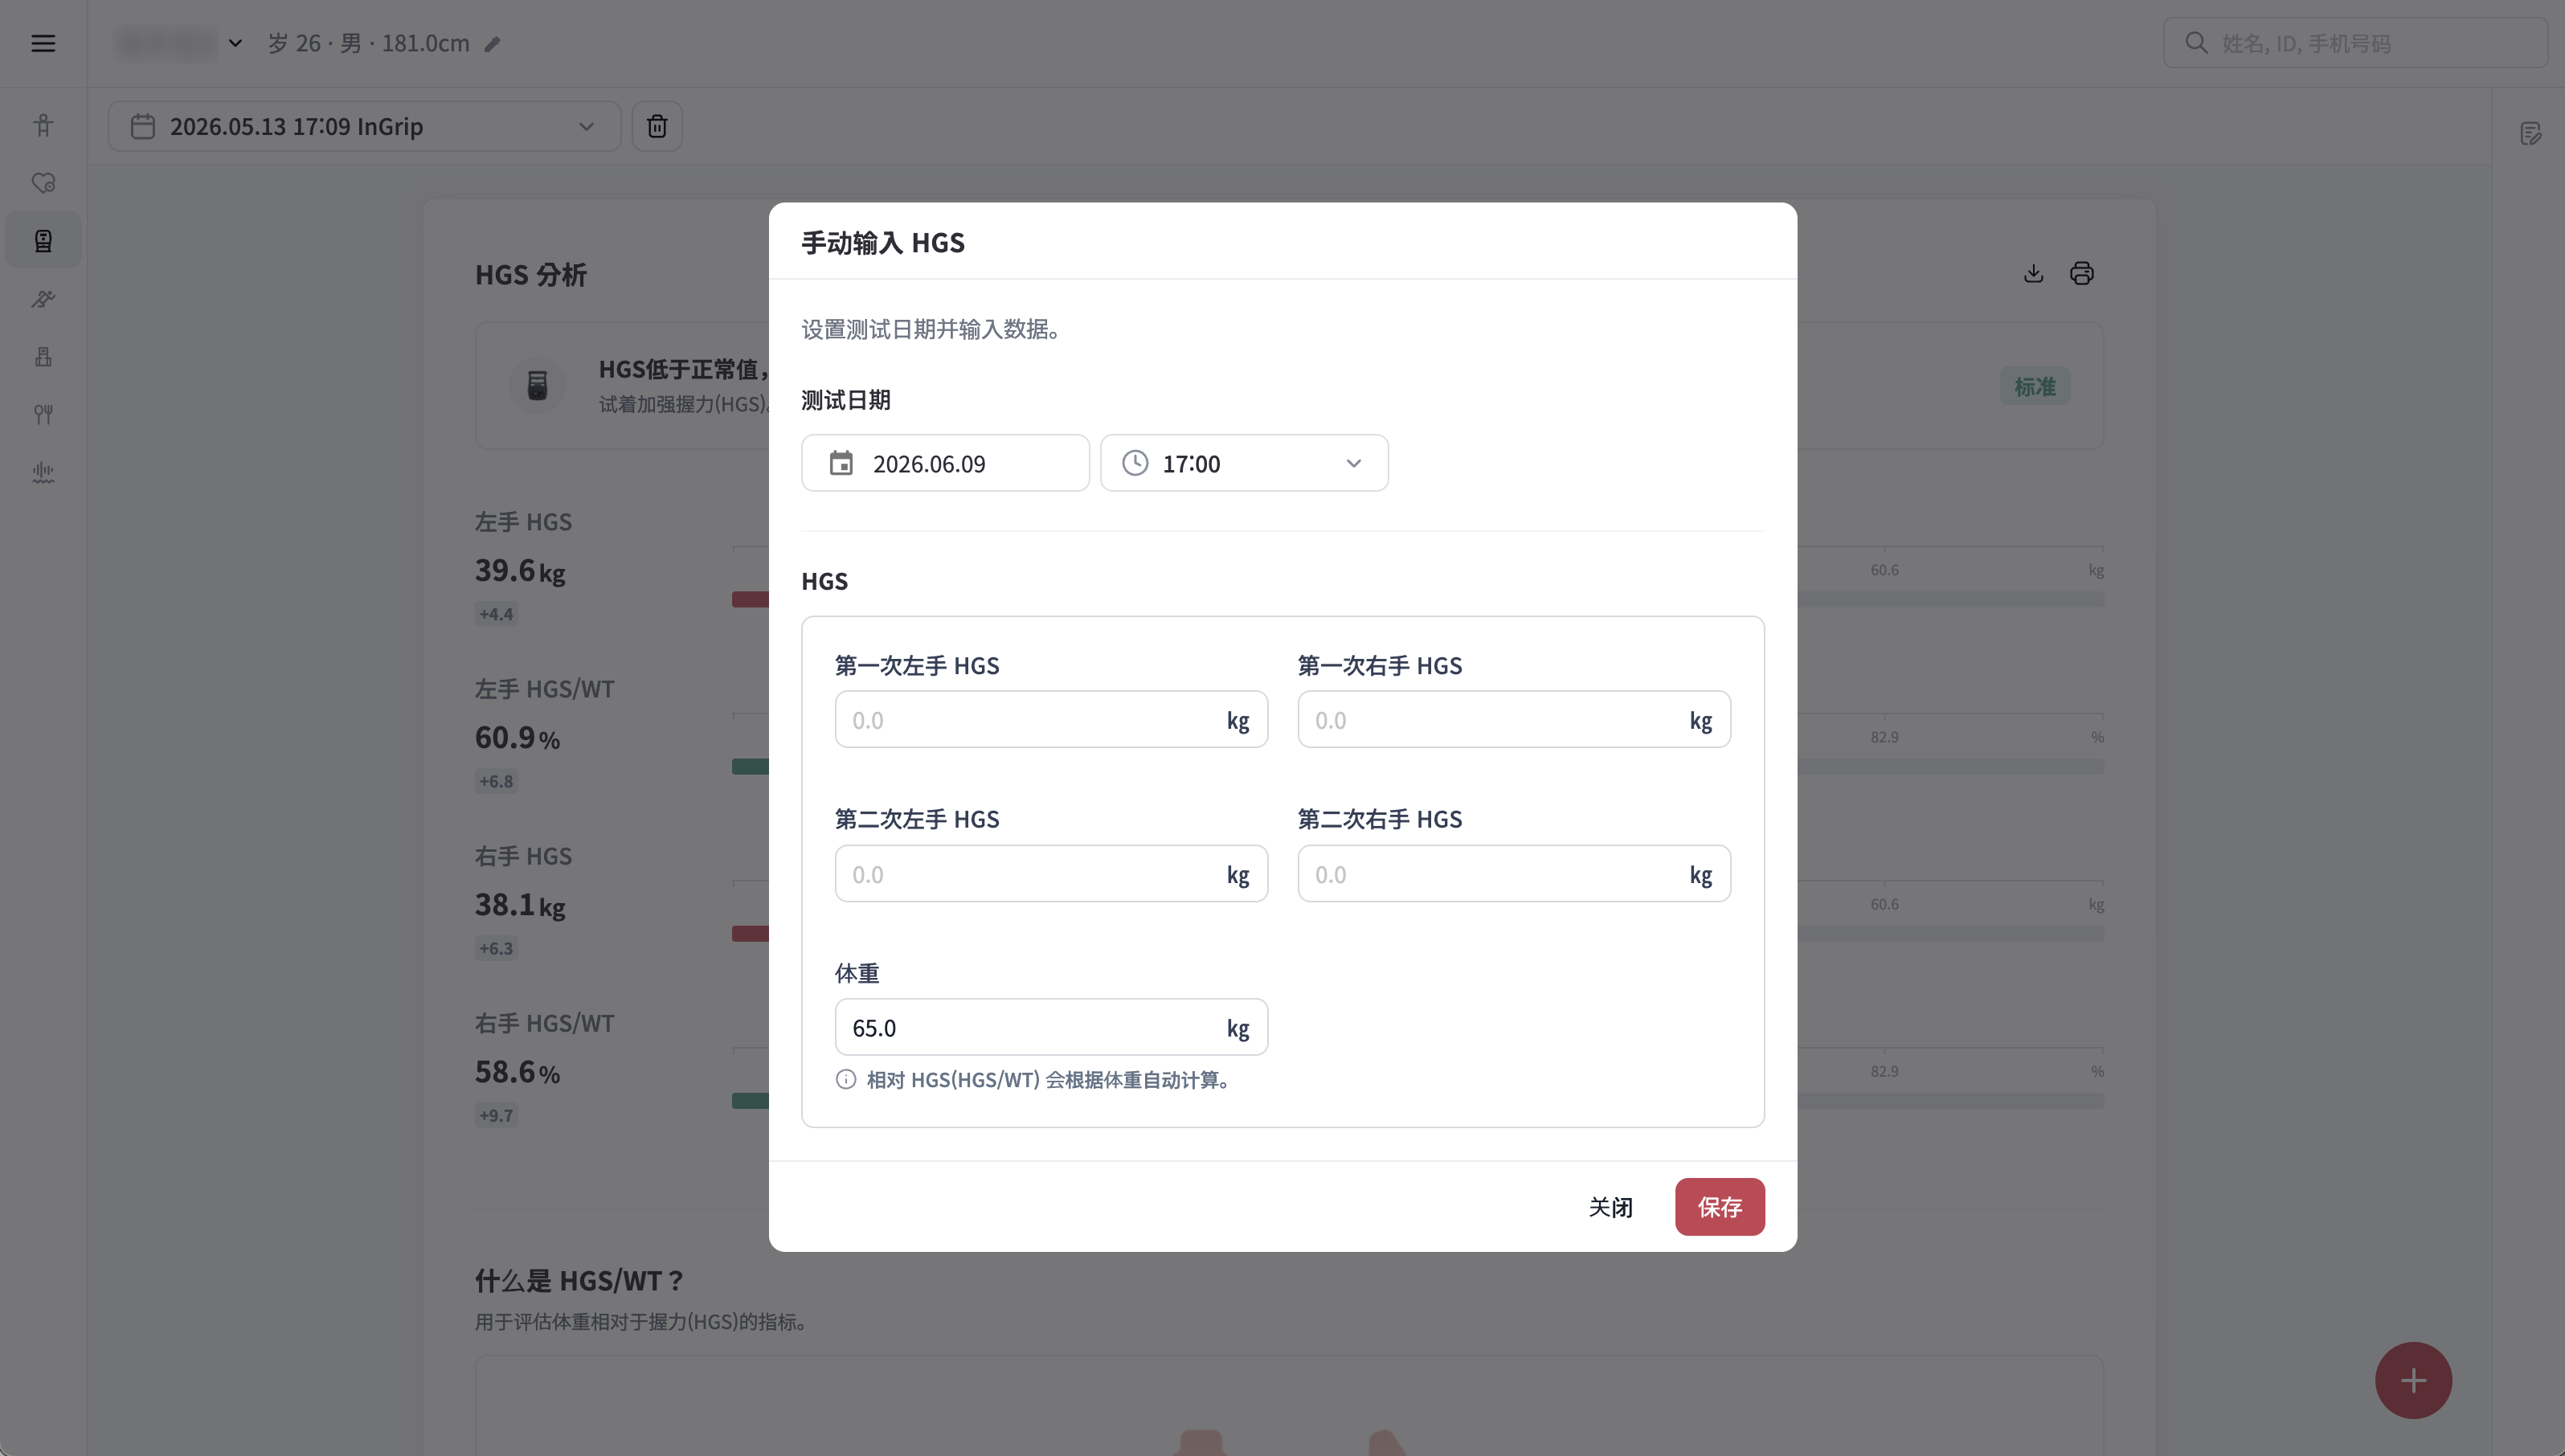Click the 关闭 close button
Screen dimensions: 2565x1456
(1610, 1206)
